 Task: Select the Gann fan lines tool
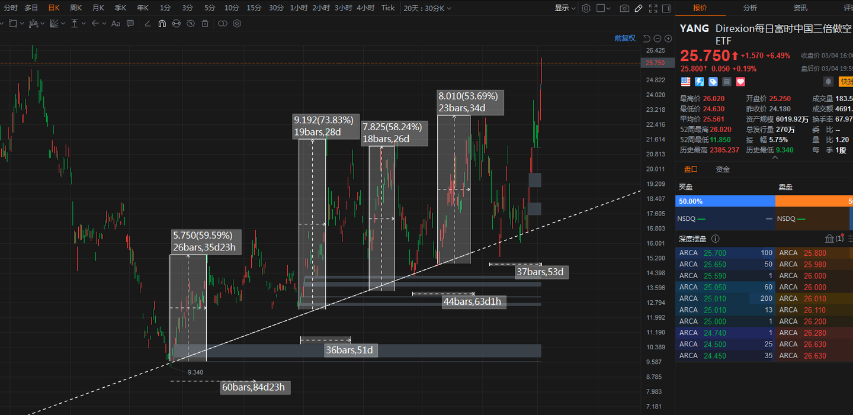pyautogui.click(x=54, y=24)
